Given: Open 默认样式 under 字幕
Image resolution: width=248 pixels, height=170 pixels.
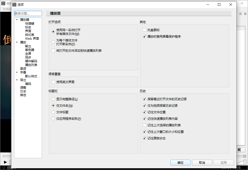Looking at the screenshot, I should coord(31,76).
